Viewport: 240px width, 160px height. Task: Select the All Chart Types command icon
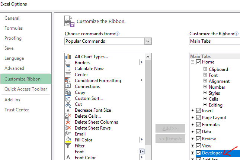click(68, 57)
